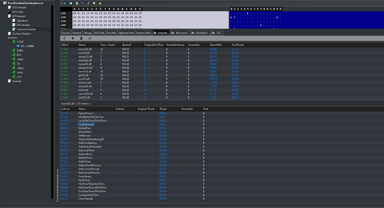Select the Imports tab
This screenshot has width=384, height=208.
pos(161,33)
